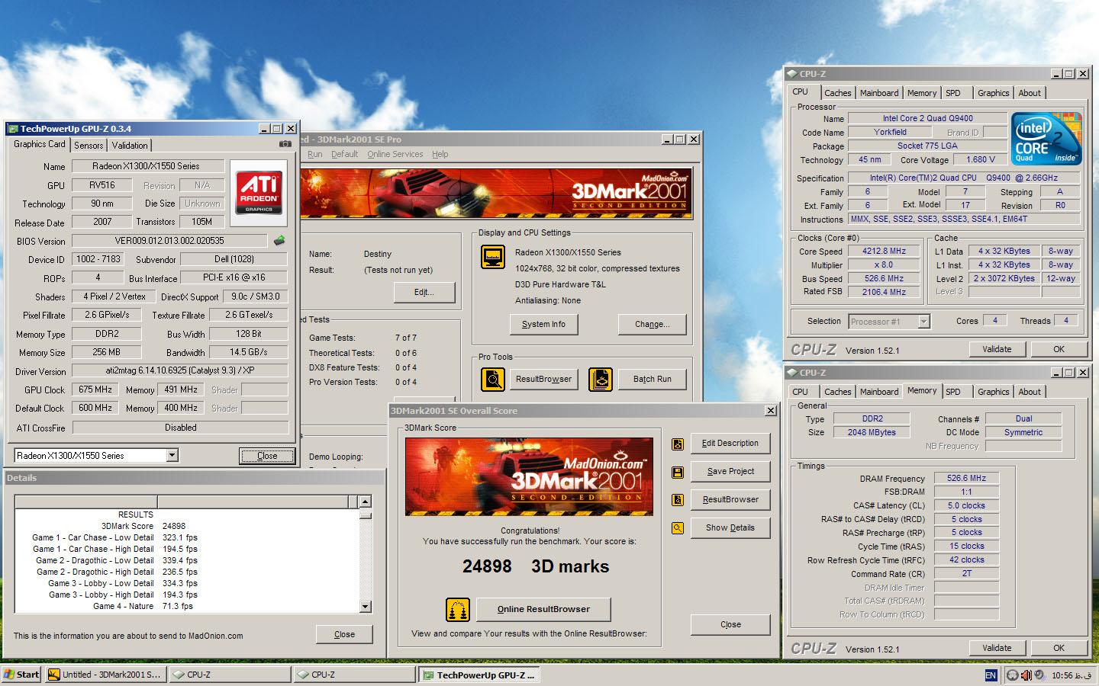1099x686 pixels.
Task: Click the ATI Radeon logo in GPU-Z
Action: pyautogui.click(x=259, y=191)
